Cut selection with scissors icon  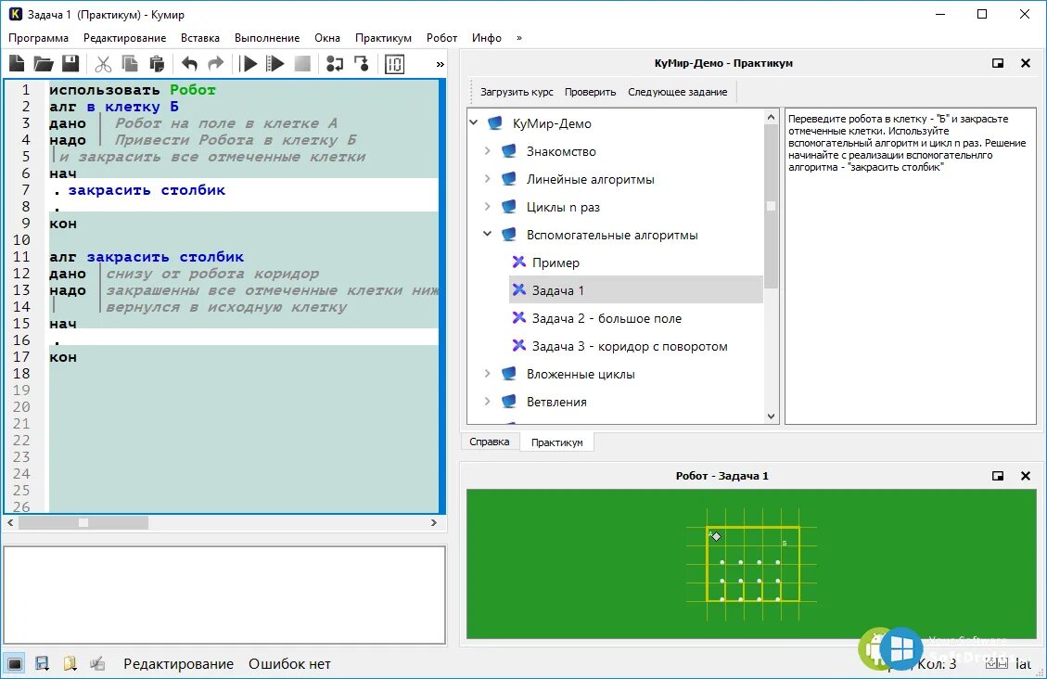[103, 64]
